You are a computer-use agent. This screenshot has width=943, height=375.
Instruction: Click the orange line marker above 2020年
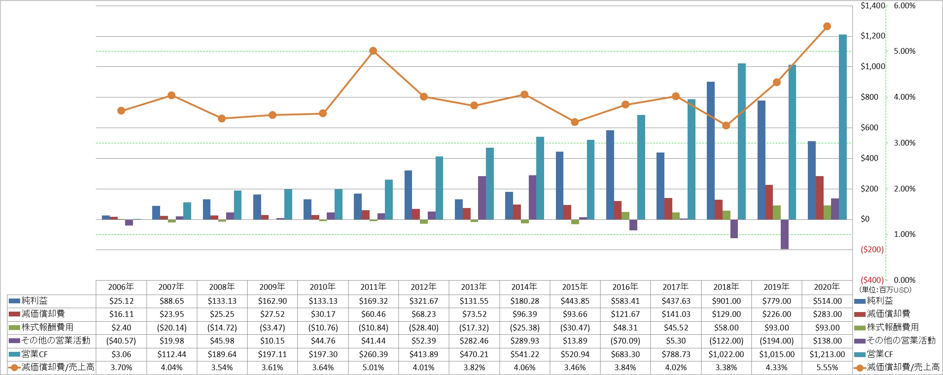click(x=827, y=26)
